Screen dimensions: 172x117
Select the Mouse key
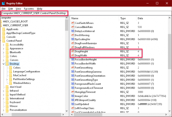tap(13, 106)
